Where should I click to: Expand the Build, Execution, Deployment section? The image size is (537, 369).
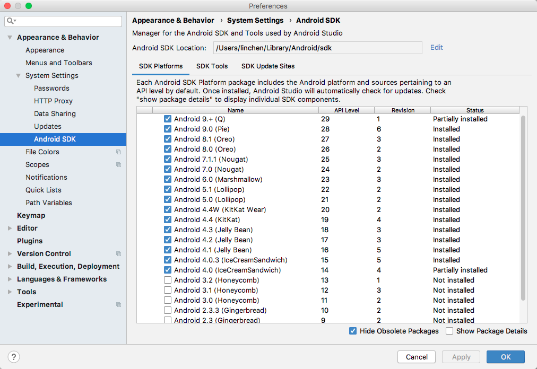[10, 266]
